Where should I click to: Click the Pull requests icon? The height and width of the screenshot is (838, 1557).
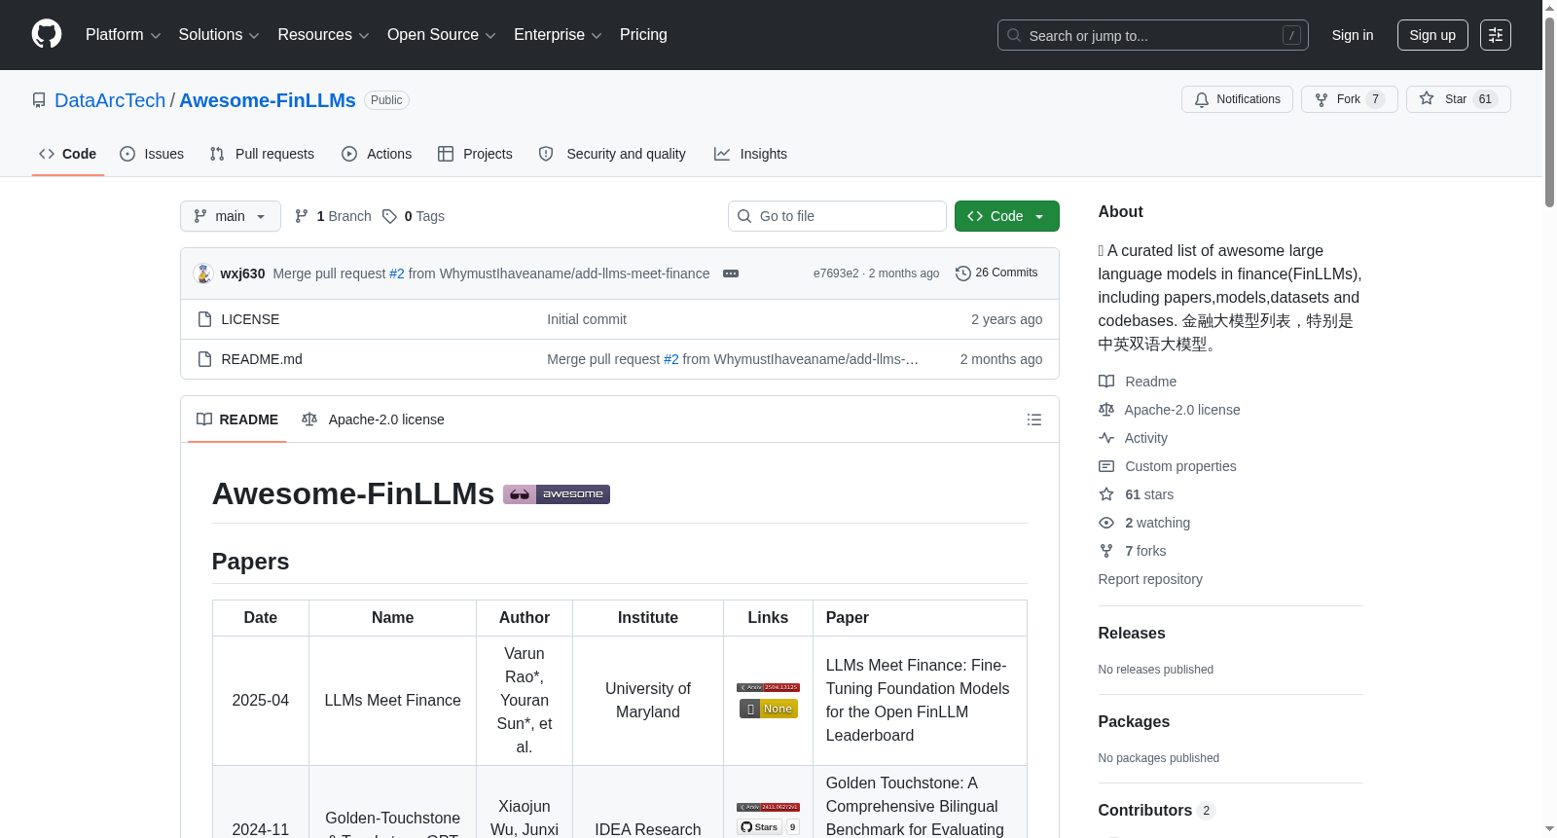[x=217, y=154]
